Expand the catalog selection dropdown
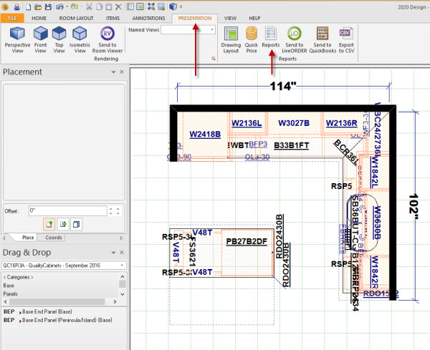The width and height of the screenshot is (430, 350). pyautogui.click(x=123, y=266)
